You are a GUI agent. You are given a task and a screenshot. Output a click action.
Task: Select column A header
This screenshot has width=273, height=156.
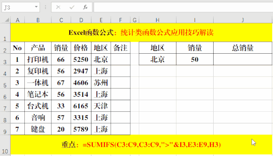(x=18, y=20)
